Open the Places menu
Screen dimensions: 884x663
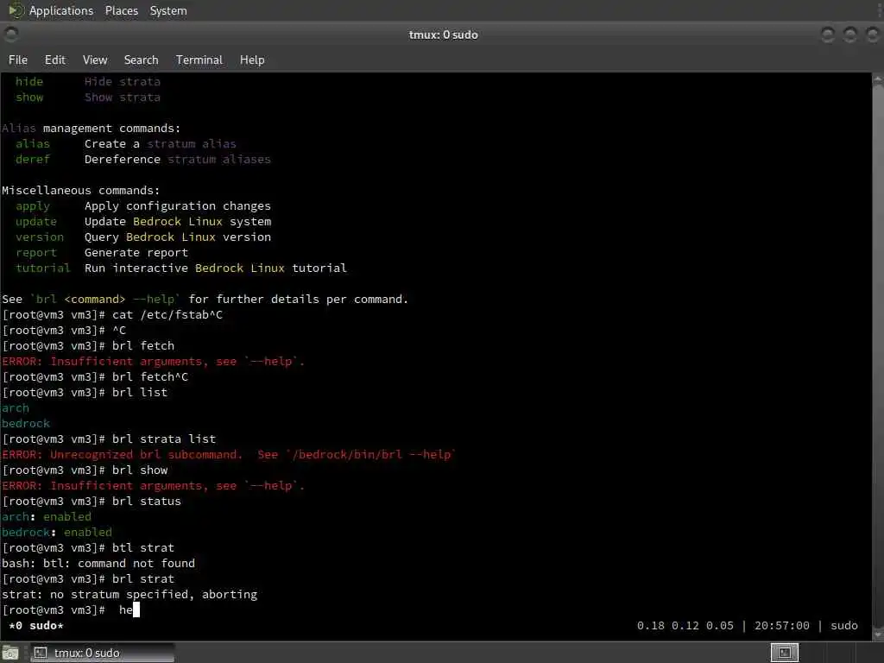point(121,10)
